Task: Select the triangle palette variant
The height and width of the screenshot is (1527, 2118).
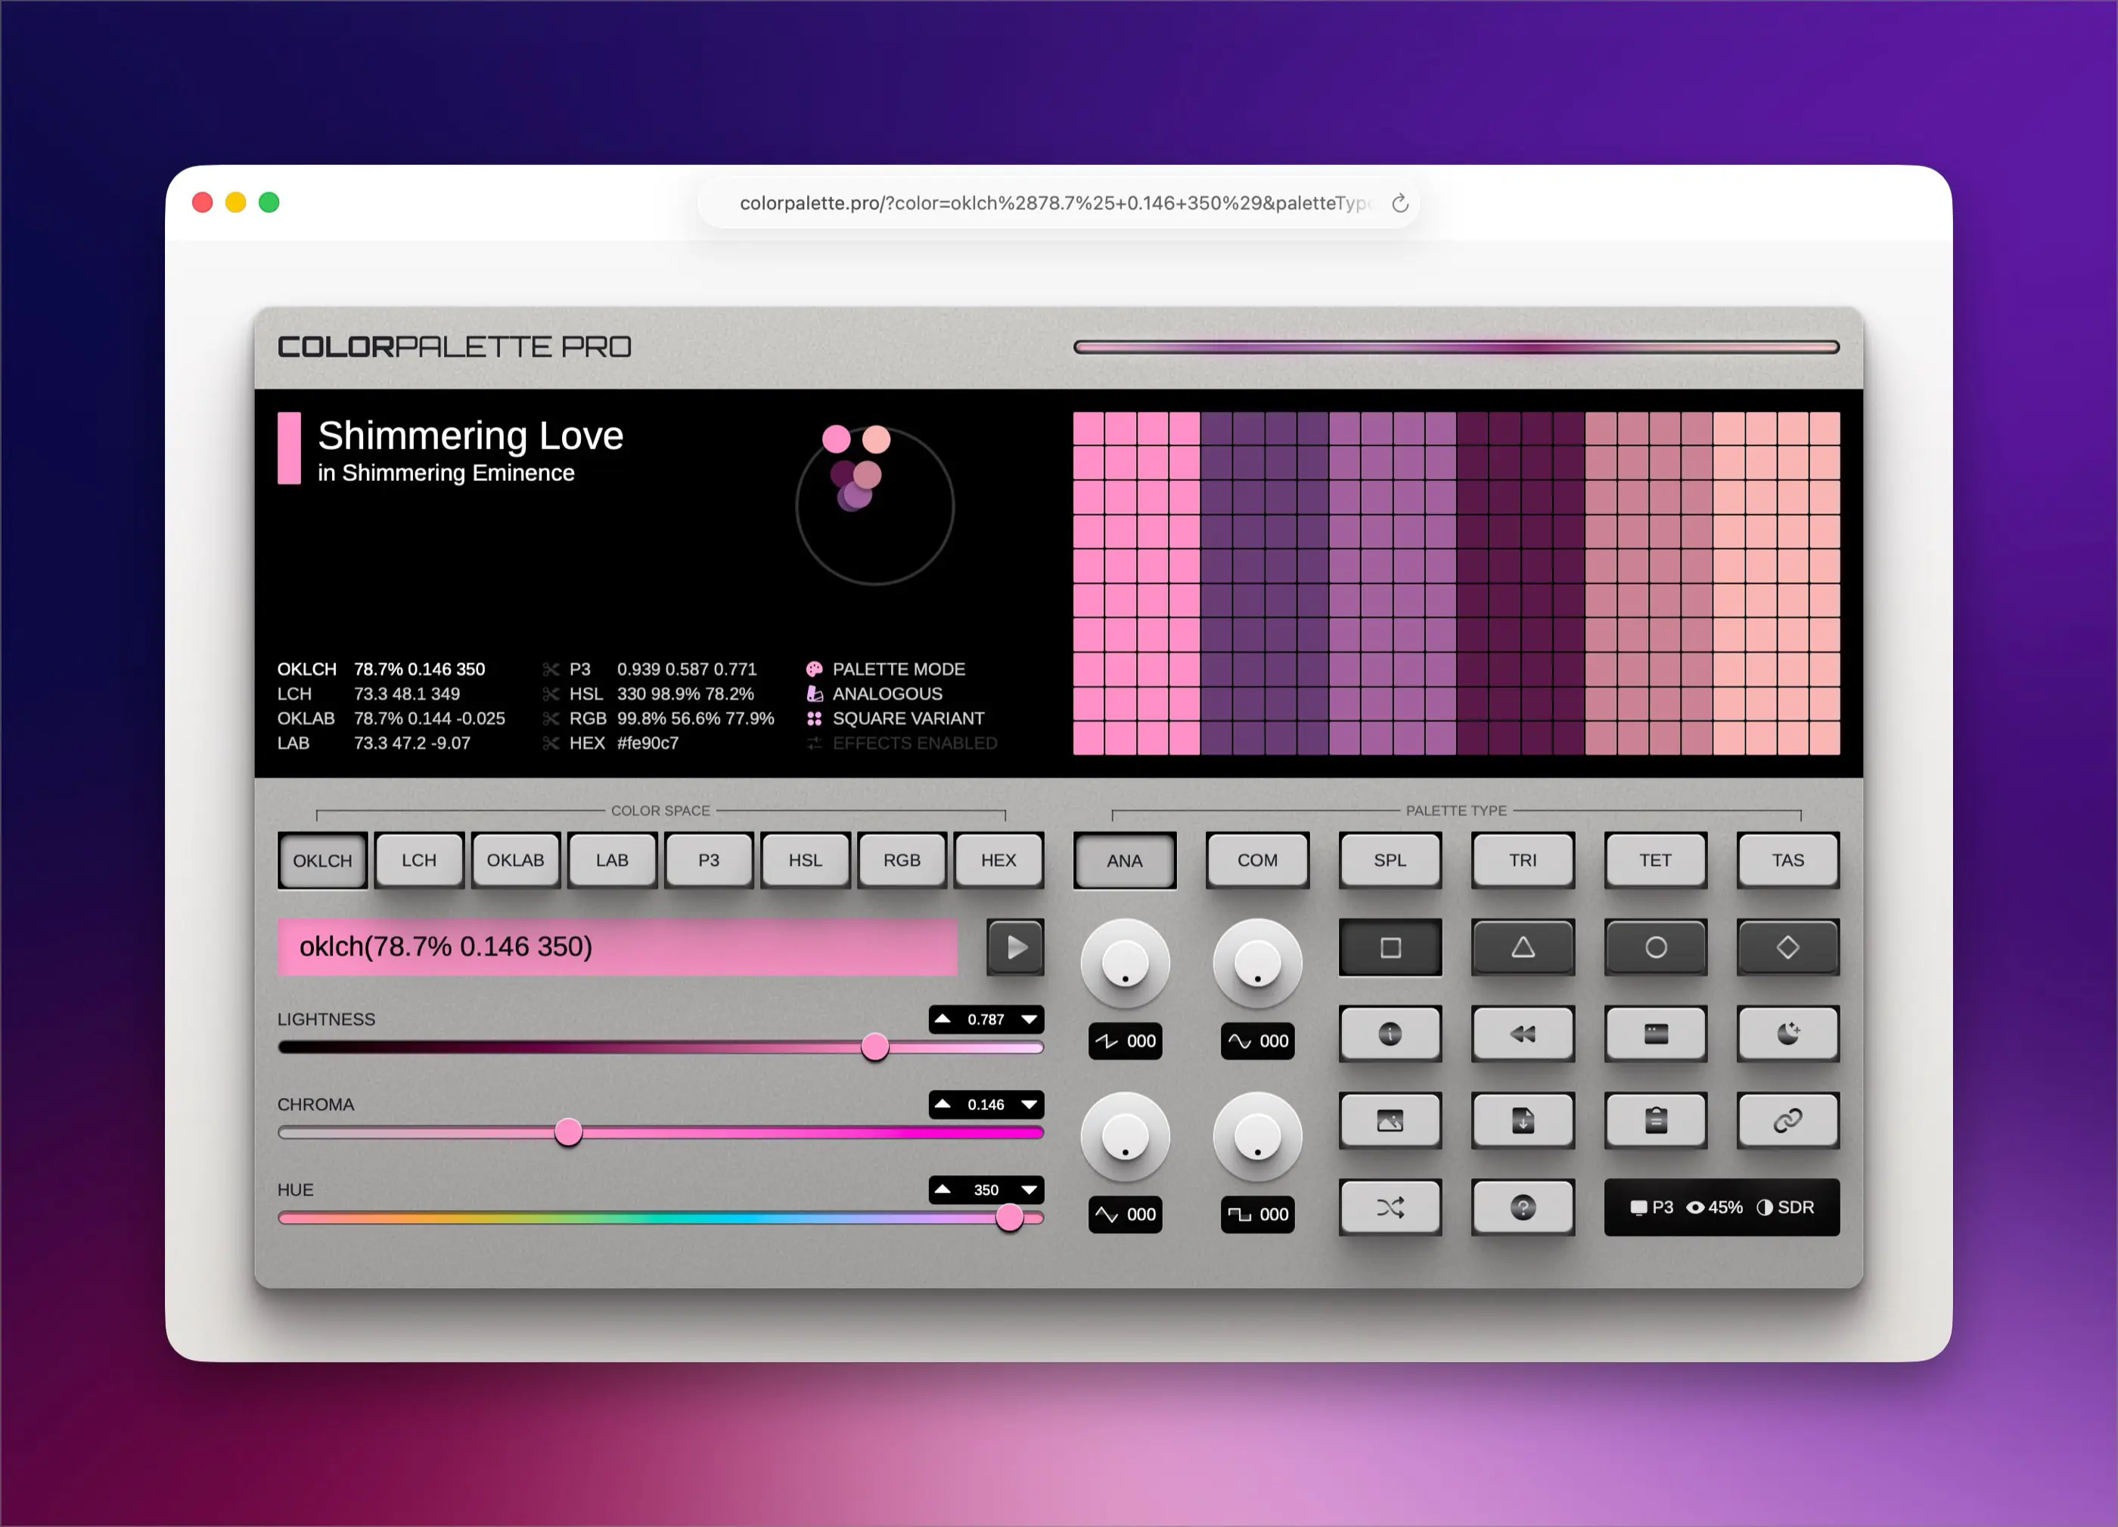Action: (1522, 948)
